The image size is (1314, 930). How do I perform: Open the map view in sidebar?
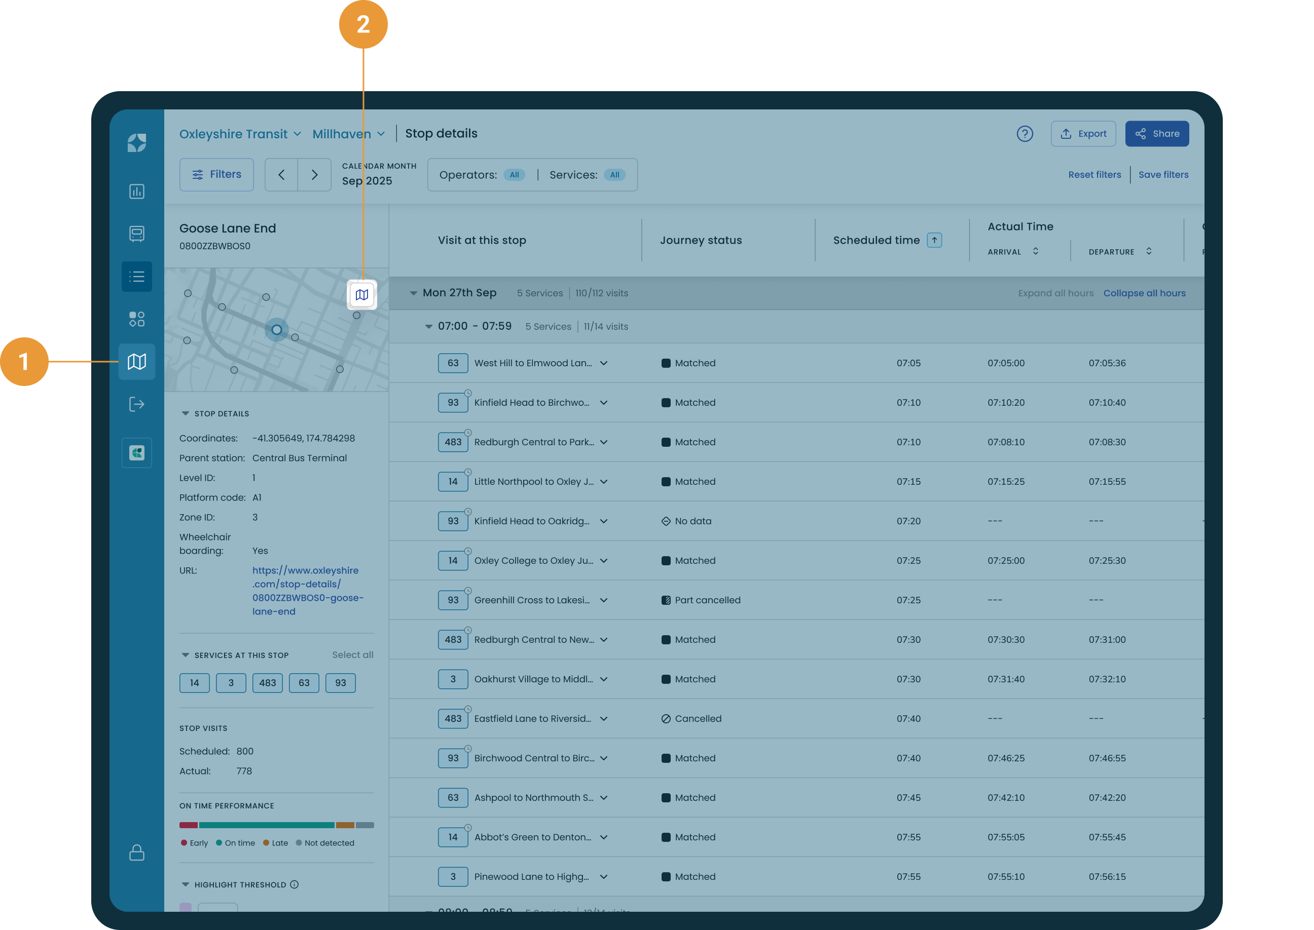[136, 361]
